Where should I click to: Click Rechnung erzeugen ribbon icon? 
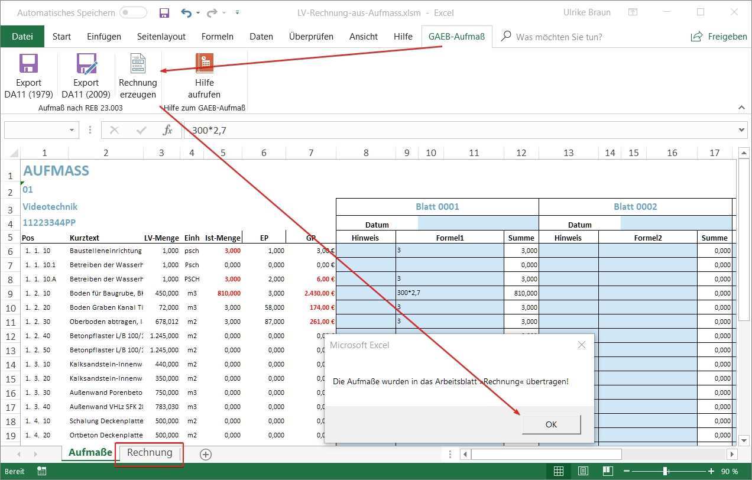click(138, 64)
